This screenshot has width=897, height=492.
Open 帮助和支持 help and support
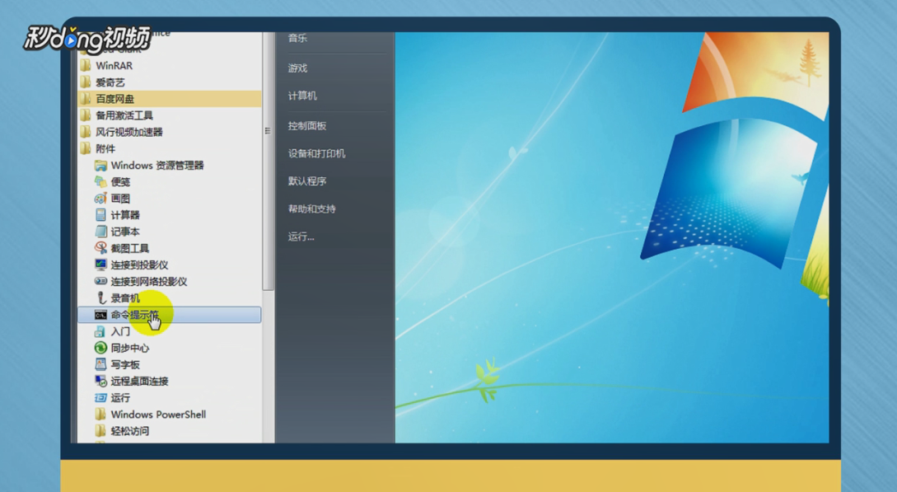click(312, 209)
